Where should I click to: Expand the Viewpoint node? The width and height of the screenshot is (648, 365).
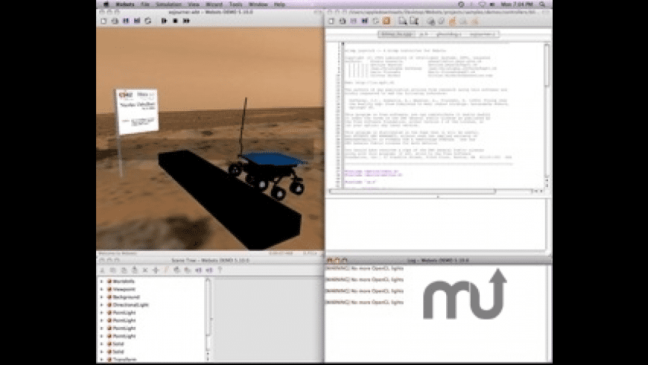coord(101,289)
